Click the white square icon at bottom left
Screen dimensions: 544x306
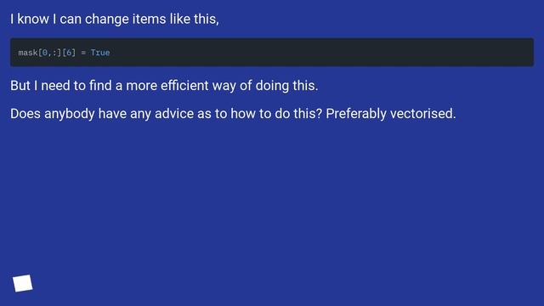click(23, 283)
